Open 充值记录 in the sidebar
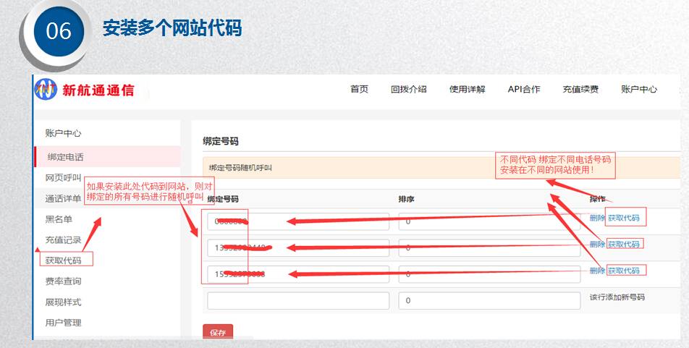This screenshot has width=689, height=348. 63,240
